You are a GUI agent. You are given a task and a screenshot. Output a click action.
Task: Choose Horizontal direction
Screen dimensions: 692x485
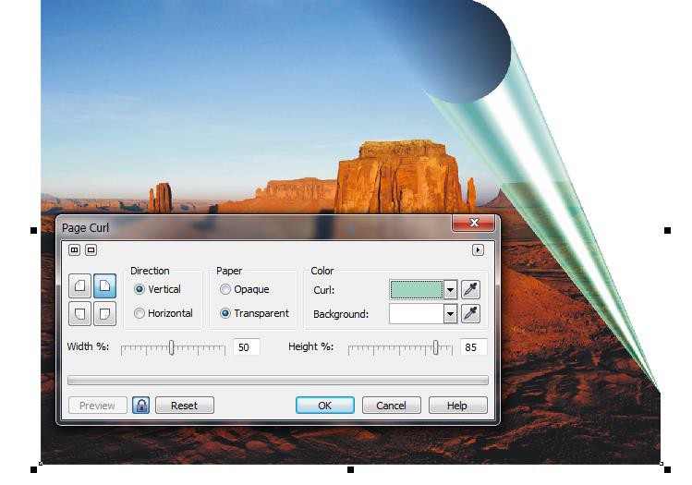point(164,313)
